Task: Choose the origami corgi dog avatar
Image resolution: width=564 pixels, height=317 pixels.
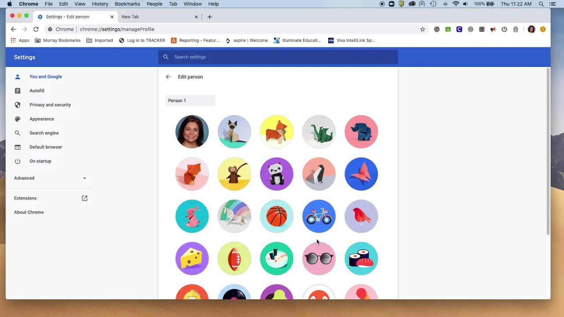Action: click(x=277, y=132)
